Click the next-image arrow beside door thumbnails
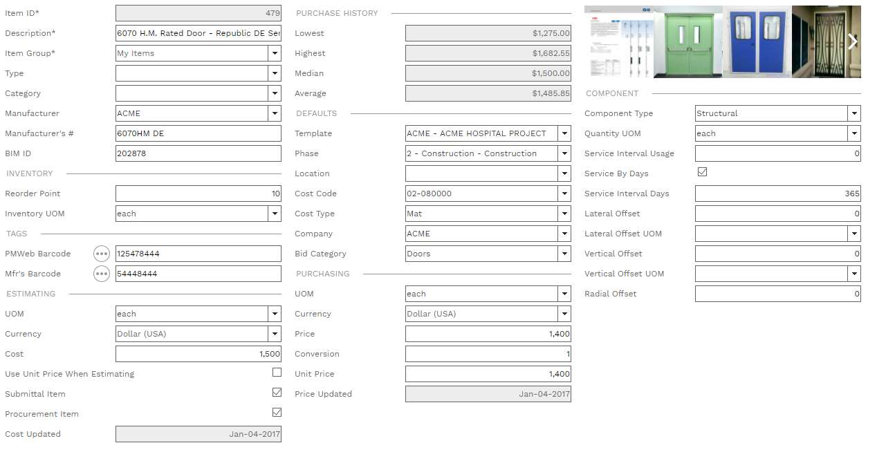 [x=851, y=41]
